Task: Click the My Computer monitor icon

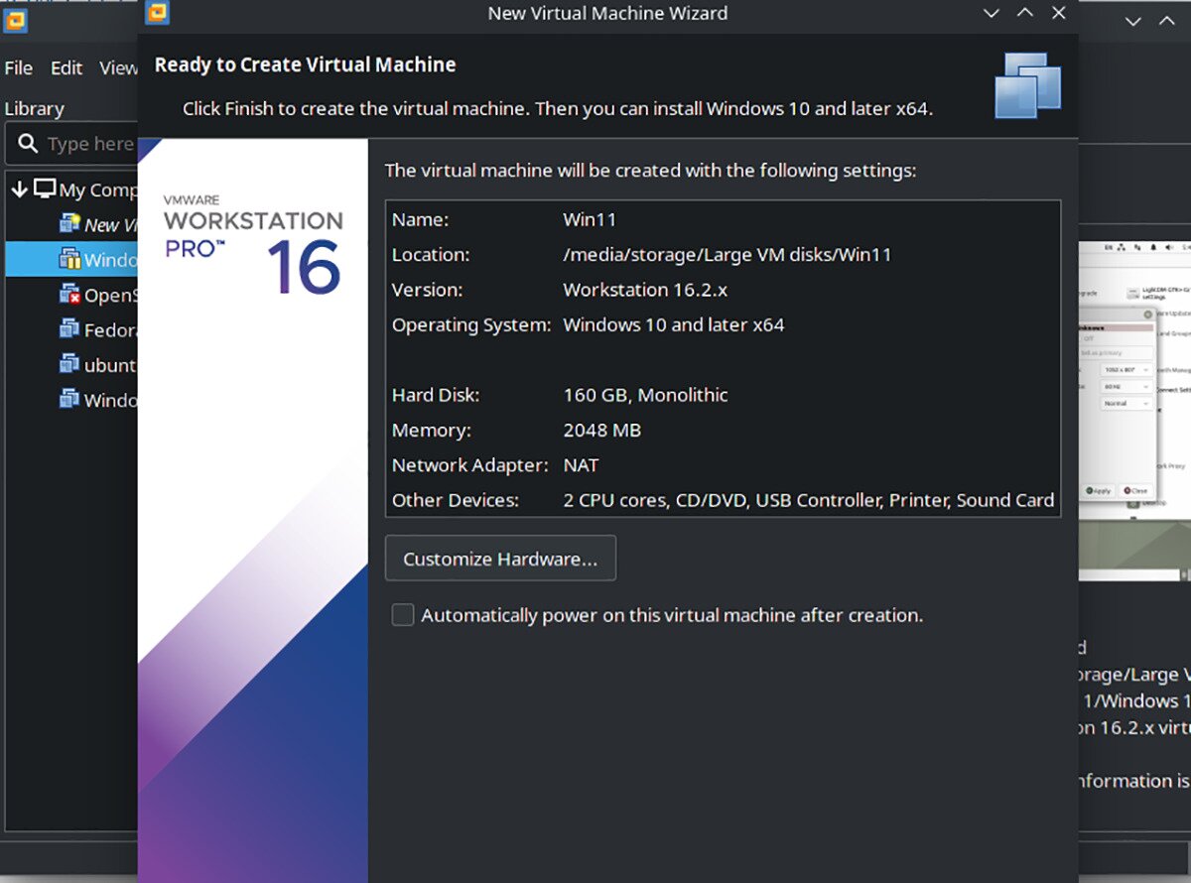Action: (44, 189)
